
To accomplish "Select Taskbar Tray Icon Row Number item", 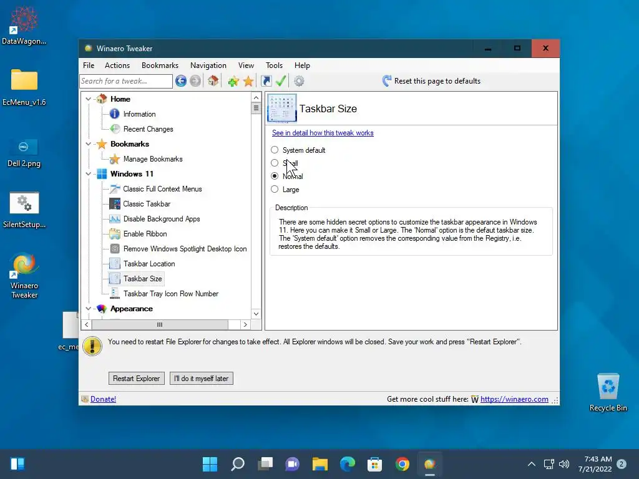I will point(171,294).
